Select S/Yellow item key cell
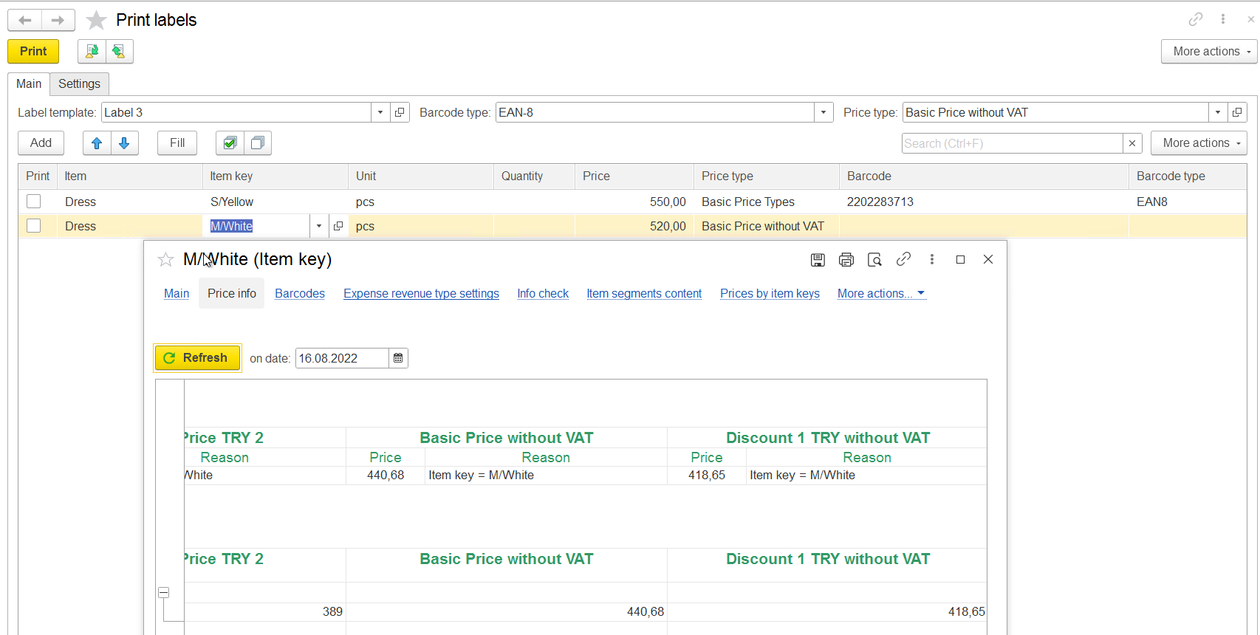The height and width of the screenshot is (635, 1260). tap(275, 202)
